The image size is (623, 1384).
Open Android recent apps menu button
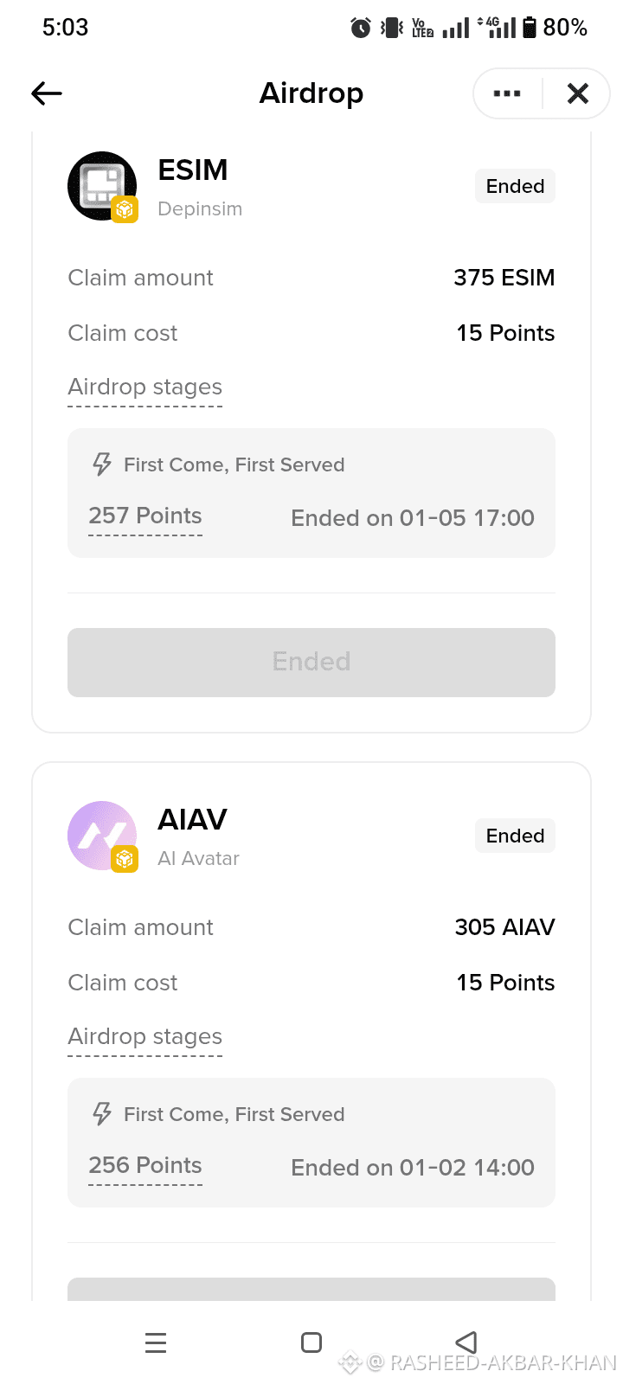coord(156,1342)
